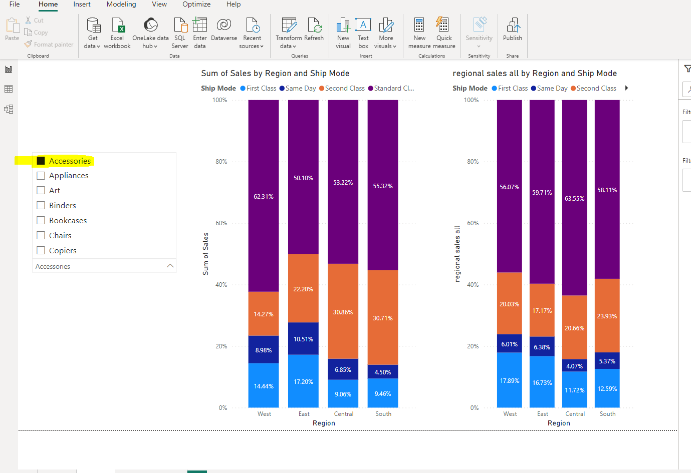Click the Paste button
Screen dimensions: 691x473
pos(12,30)
